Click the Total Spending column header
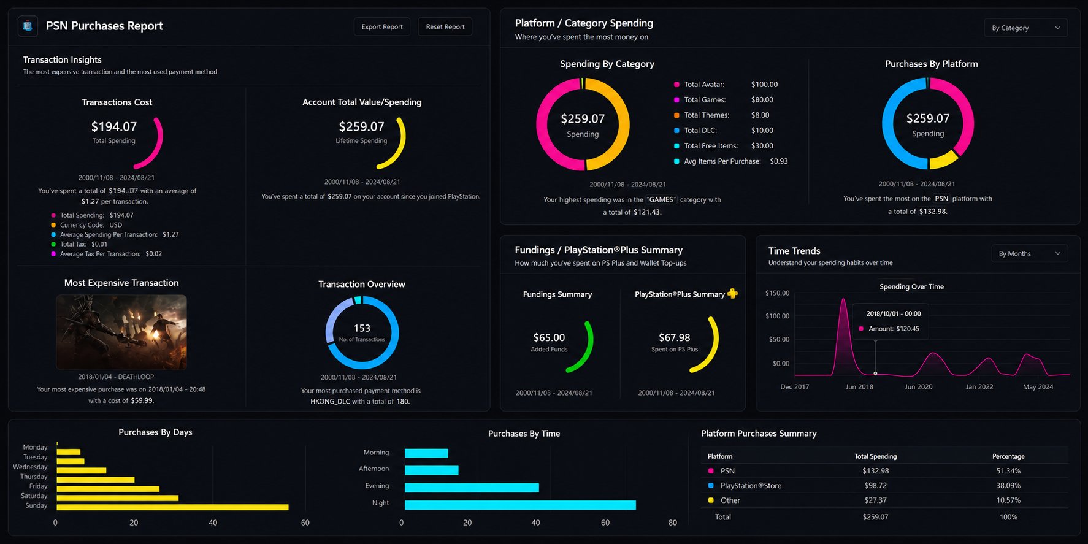The width and height of the screenshot is (1088, 544). pyautogui.click(x=875, y=456)
